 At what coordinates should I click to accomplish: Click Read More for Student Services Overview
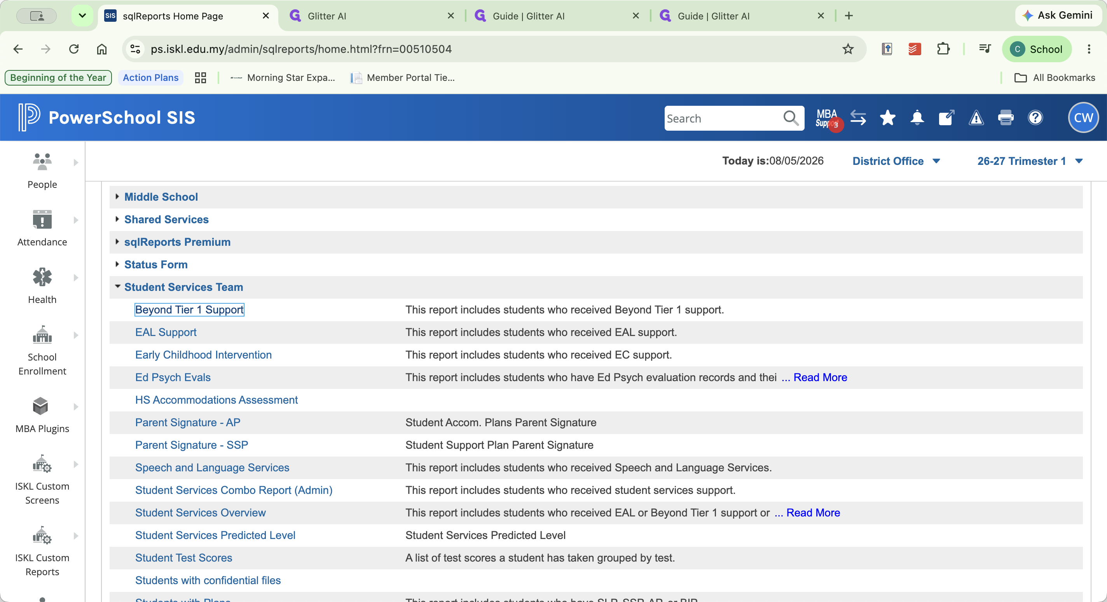click(813, 513)
